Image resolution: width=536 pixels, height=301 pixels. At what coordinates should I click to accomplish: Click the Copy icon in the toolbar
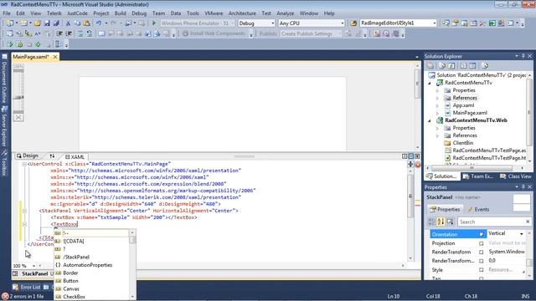coord(77,23)
